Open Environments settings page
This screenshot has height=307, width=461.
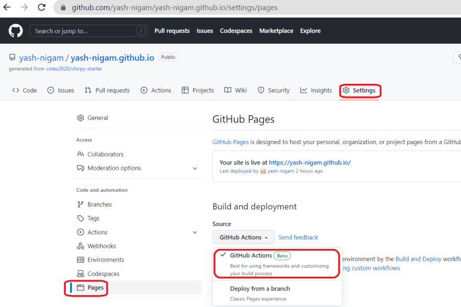coord(105,260)
